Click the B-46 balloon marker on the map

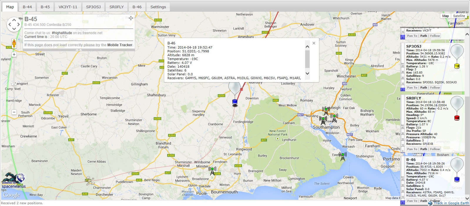tap(234, 88)
